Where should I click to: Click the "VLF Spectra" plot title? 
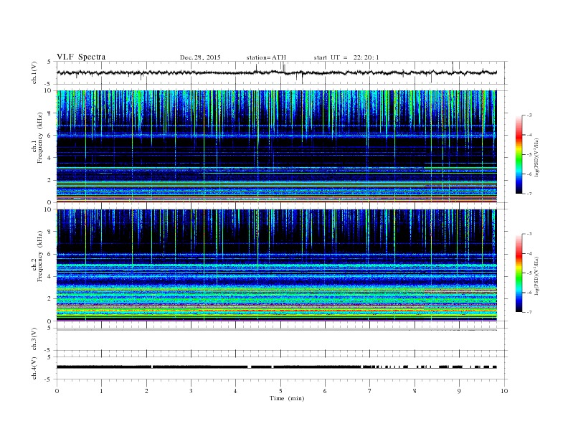pos(81,57)
